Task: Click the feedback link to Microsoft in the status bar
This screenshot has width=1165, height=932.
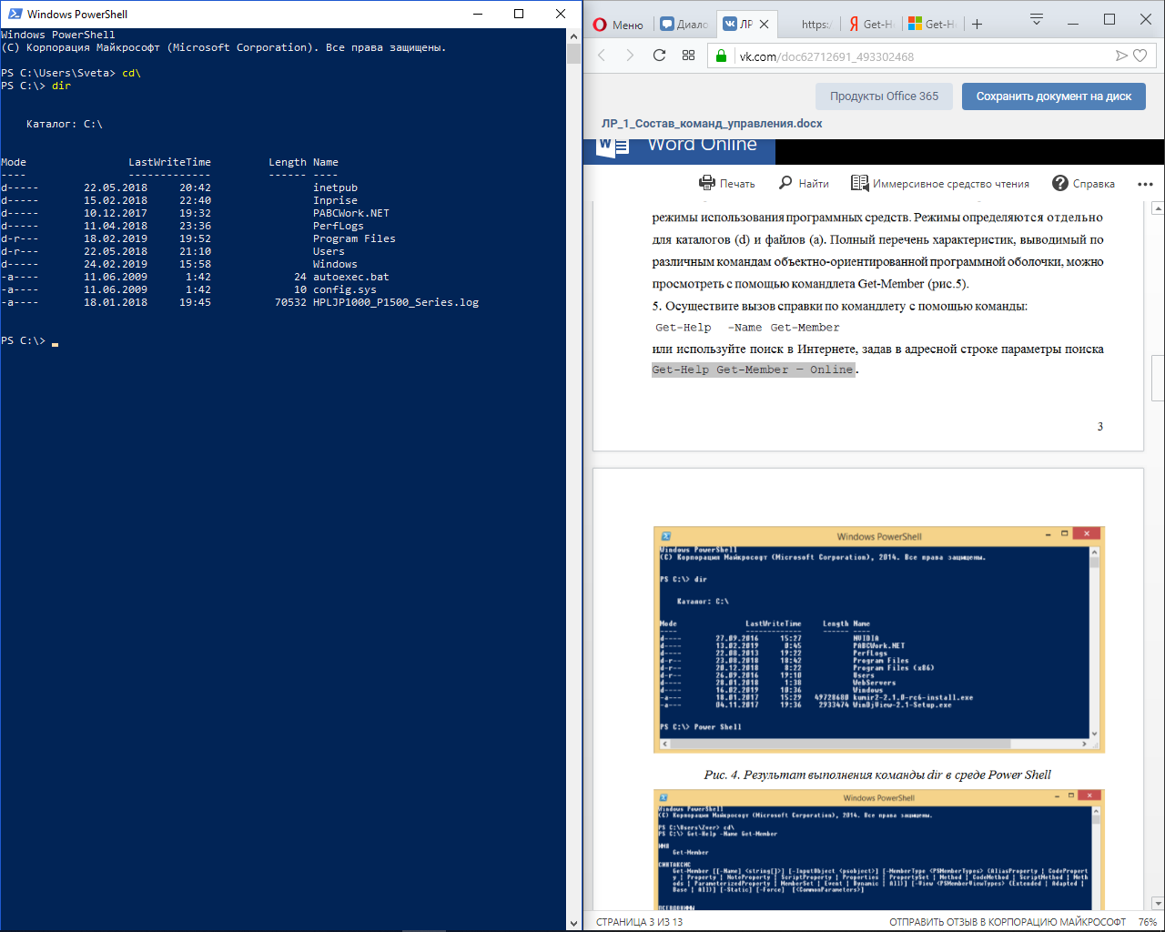Action: 1008,922
